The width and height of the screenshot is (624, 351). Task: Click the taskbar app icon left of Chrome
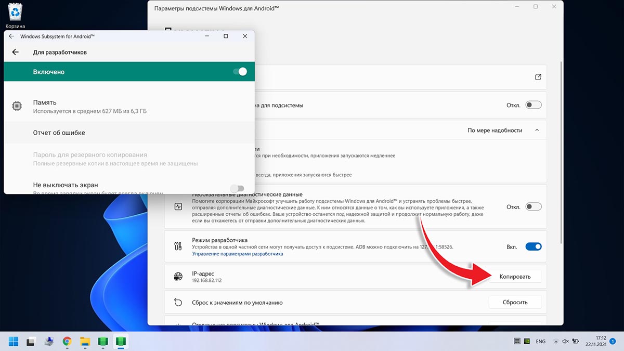pos(49,342)
